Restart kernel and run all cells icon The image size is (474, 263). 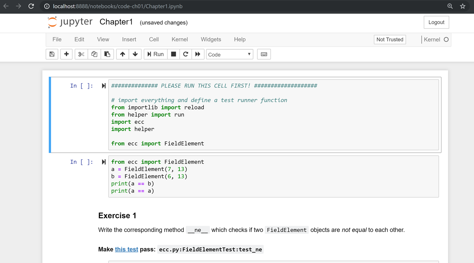(198, 54)
